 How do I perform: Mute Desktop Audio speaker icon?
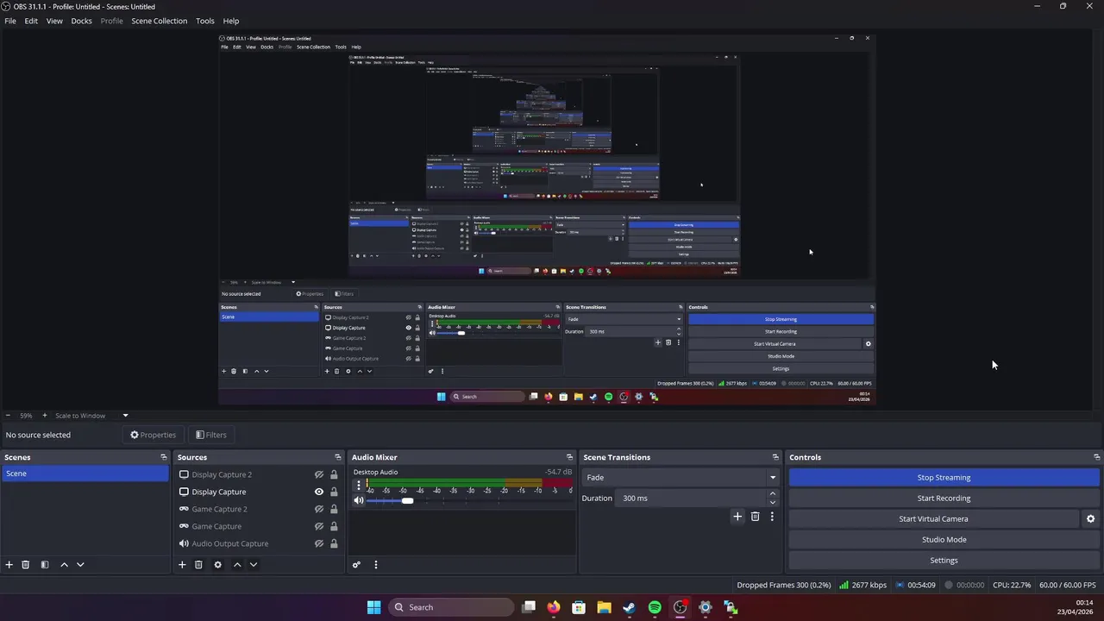[359, 500]
